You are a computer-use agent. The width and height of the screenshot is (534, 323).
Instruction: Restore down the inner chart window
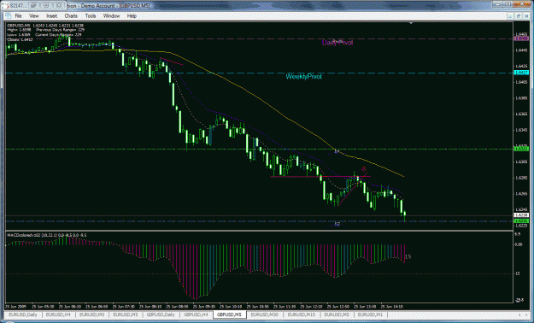(519, 16)
